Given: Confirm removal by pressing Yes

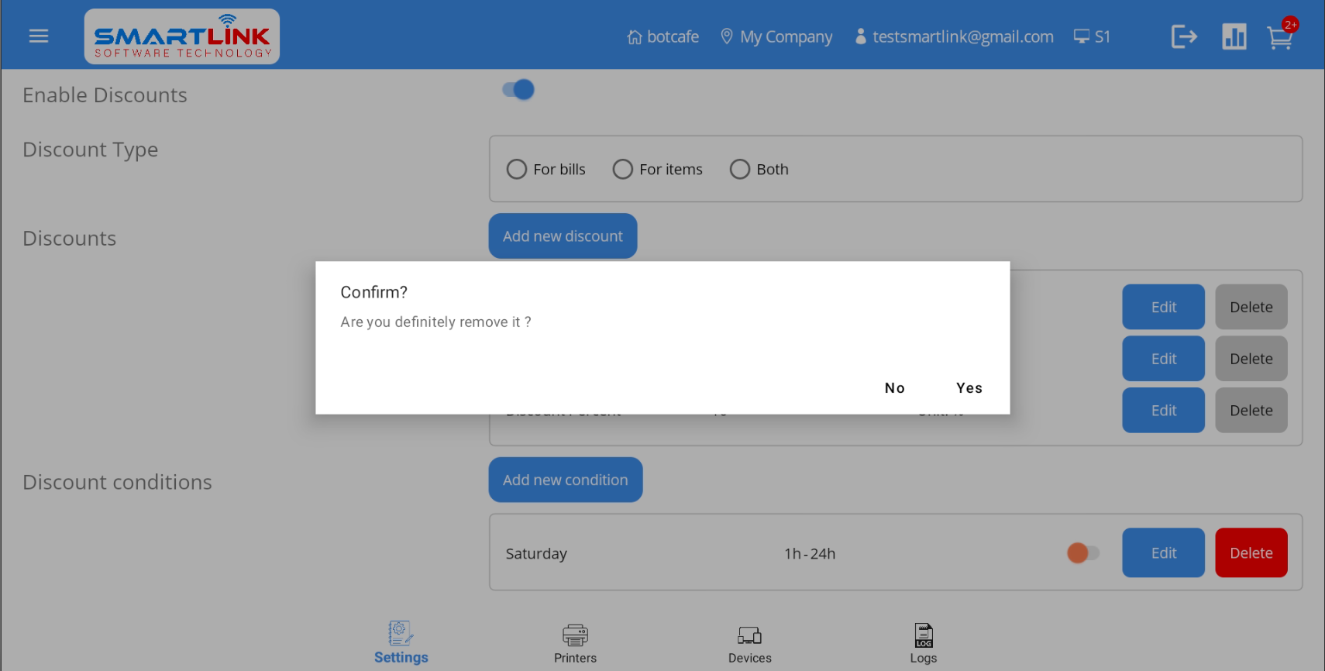Looking at the screenshot, I should 969,388.
